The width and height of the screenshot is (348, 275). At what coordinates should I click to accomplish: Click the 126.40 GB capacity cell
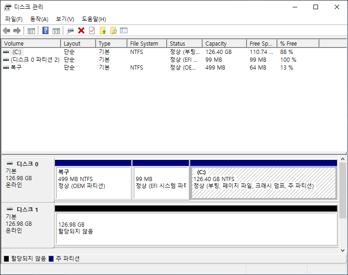(218, 52)
